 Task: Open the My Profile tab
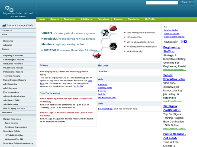tap(150, 19)
